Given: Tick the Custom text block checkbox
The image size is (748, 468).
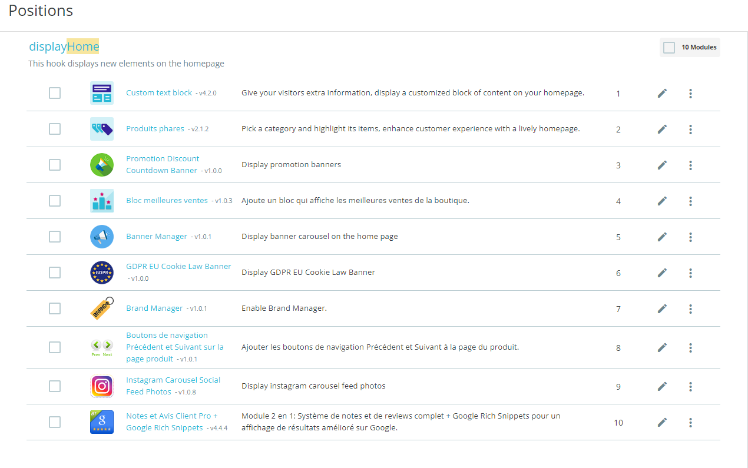Looking at the screenshot, I should click(x=55, y=93).
